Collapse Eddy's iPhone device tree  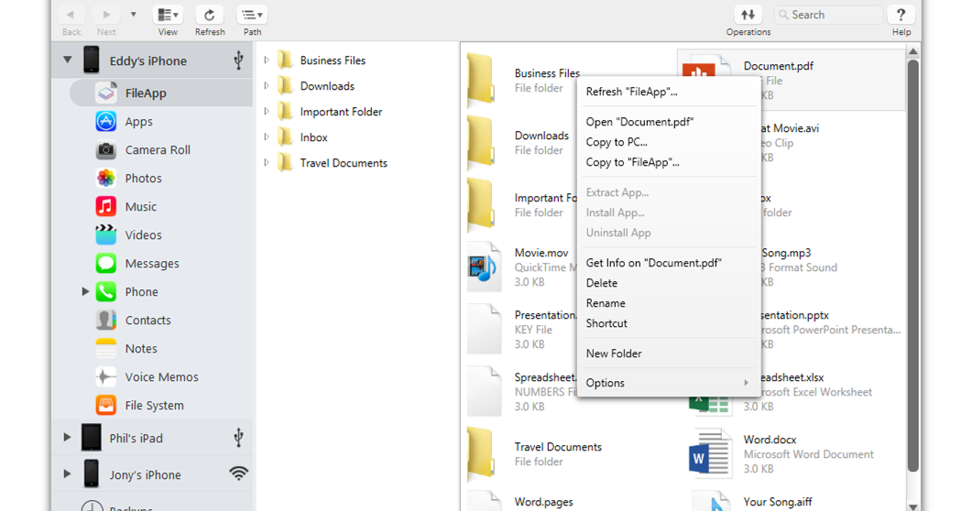pyautogui.click(x=67, y=60)
